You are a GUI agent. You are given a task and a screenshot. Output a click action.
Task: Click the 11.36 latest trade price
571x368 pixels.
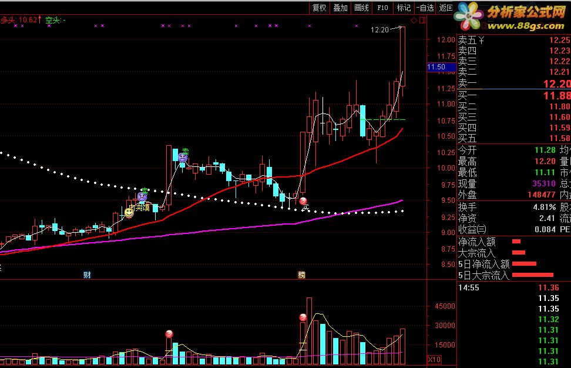(x=549, y=287)
